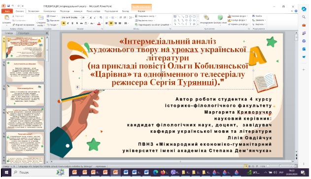
Task: Toggle Align Right paragraph button
Action: (x=115, y=23)
